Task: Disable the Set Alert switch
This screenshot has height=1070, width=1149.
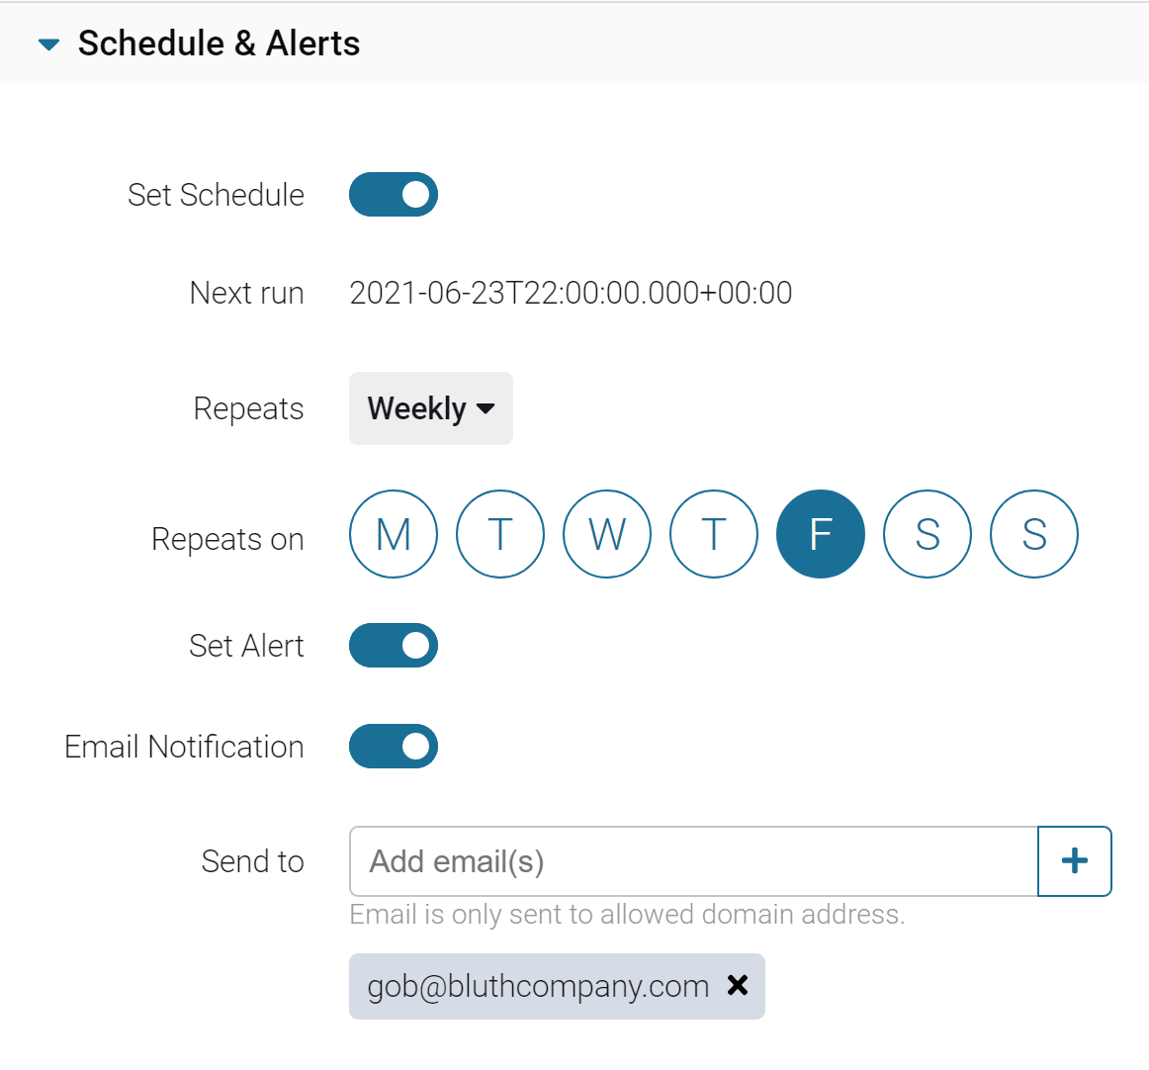Action: (x=394, y=646)
